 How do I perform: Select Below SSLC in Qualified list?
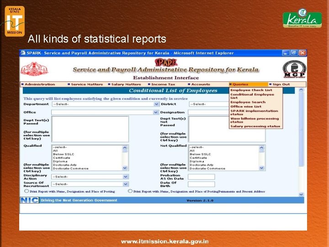tap(64, 154)
